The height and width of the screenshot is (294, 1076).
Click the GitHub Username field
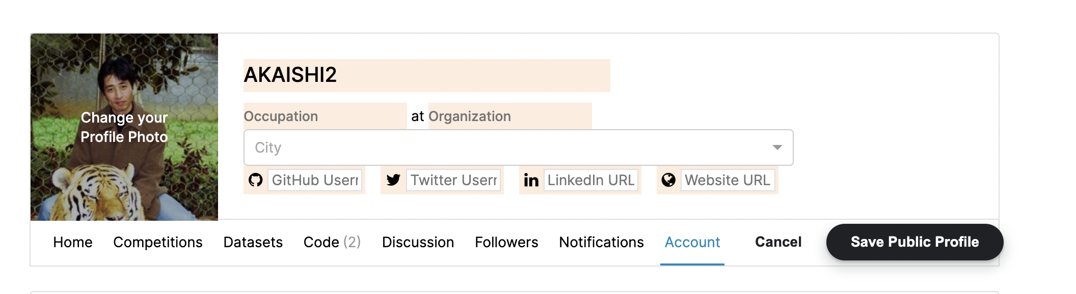[x=315, y=180]
